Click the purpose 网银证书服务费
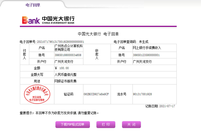201x134 pixels. [66, 81]
